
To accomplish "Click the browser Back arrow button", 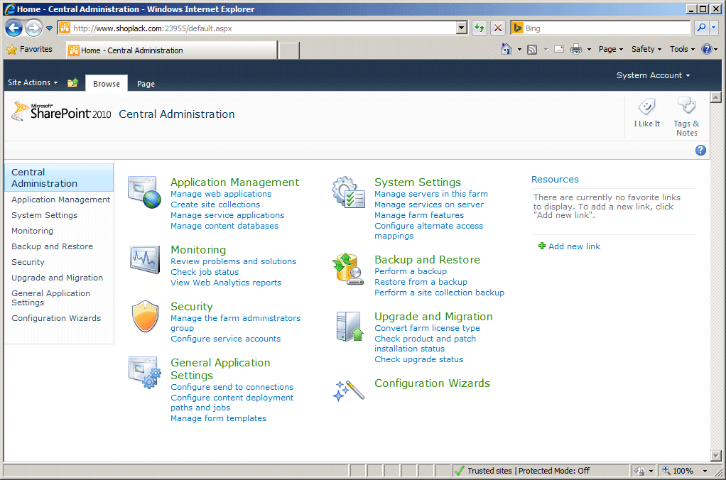I will point(14,28).
